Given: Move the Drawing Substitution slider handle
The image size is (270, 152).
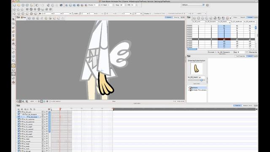Looking at the screenshot, I should 201,80.
